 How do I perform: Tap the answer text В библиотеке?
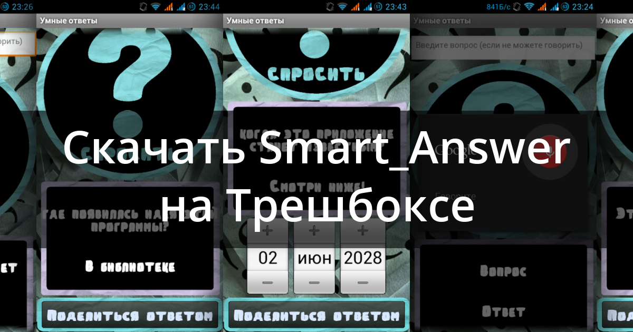pyautogui.click(x=130, y=266)
